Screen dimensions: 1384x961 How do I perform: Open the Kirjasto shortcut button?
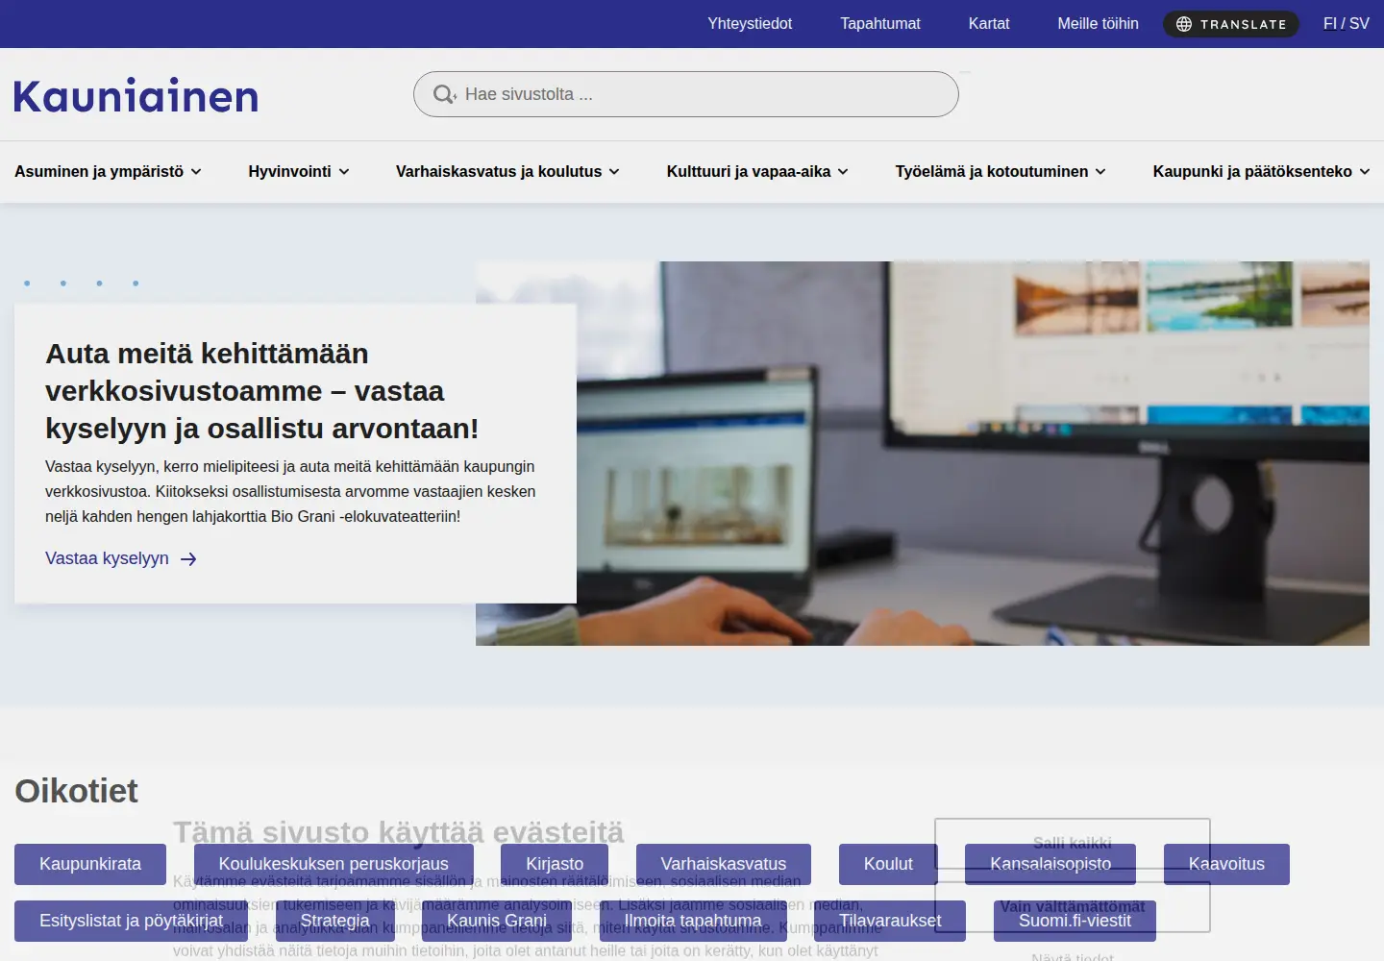(x=555, y=864)
